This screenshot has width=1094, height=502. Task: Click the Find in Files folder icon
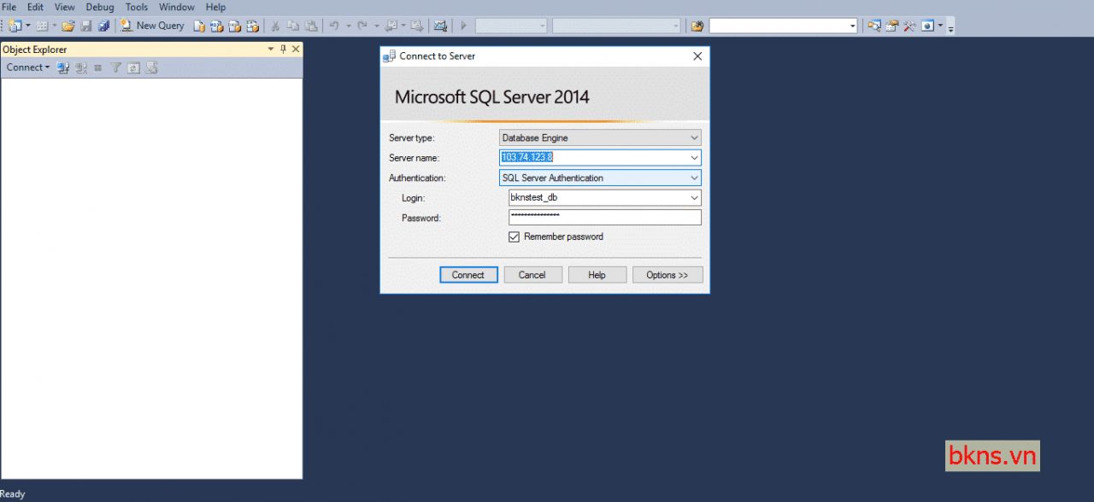click(697, 26)
